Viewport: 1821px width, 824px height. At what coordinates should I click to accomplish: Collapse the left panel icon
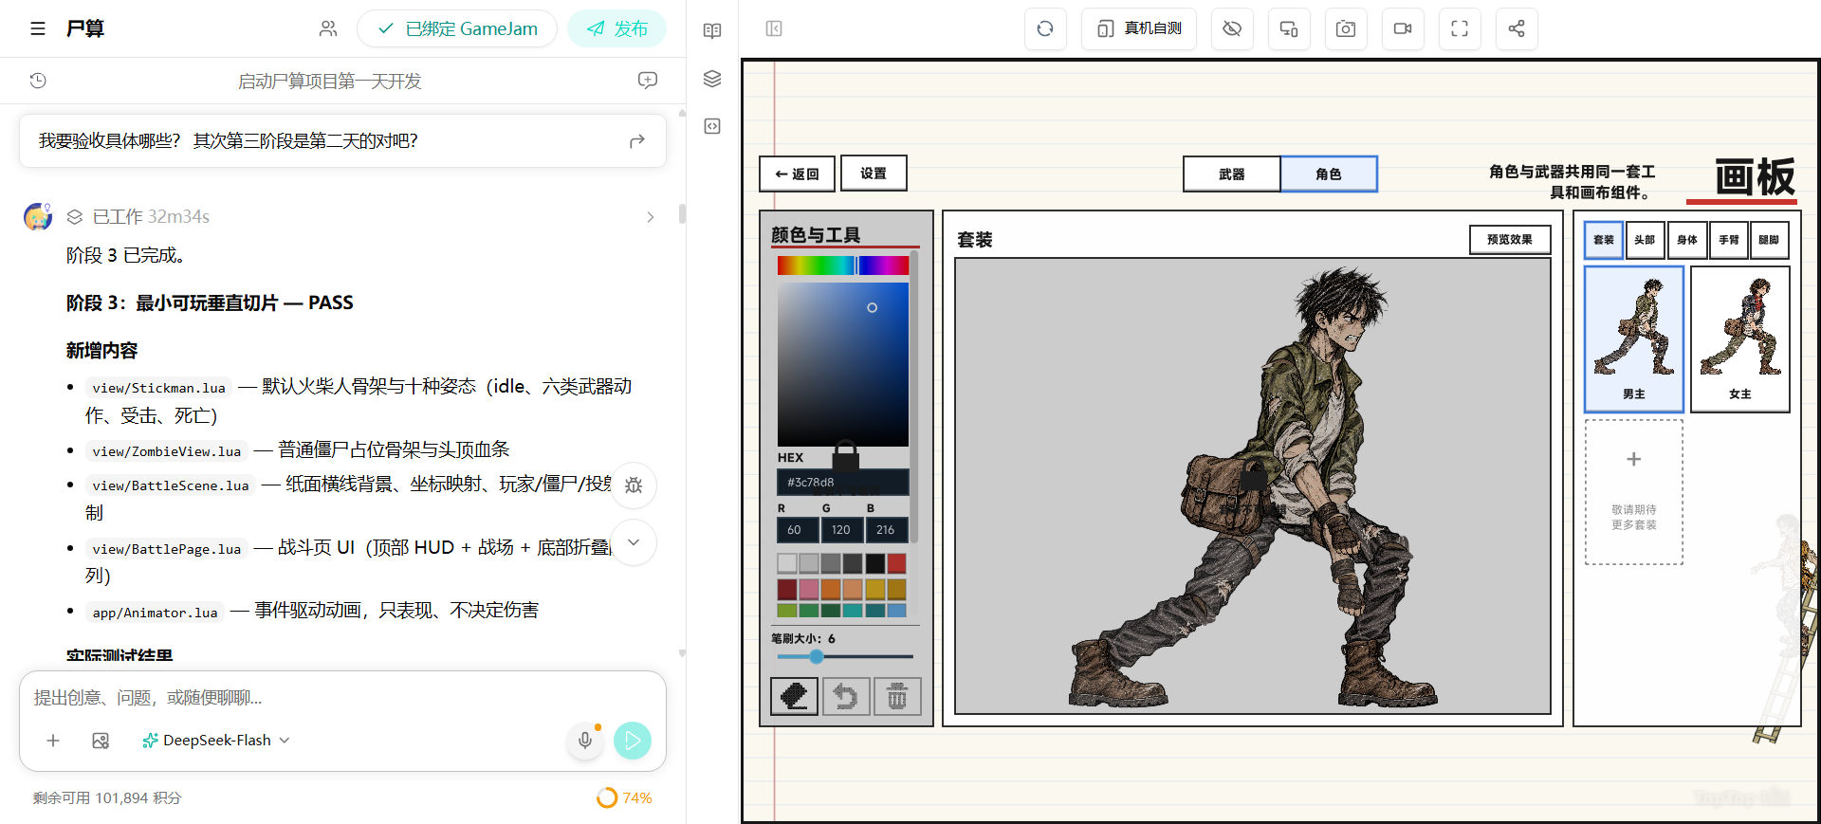click(x=774, y=28)
